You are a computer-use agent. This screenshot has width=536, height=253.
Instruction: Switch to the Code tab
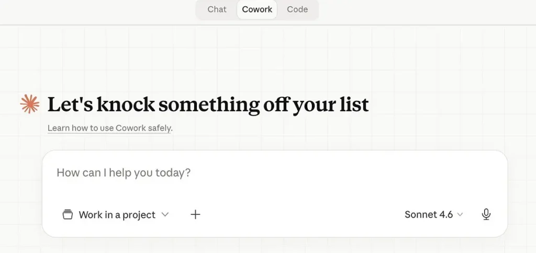pos(297,9)
